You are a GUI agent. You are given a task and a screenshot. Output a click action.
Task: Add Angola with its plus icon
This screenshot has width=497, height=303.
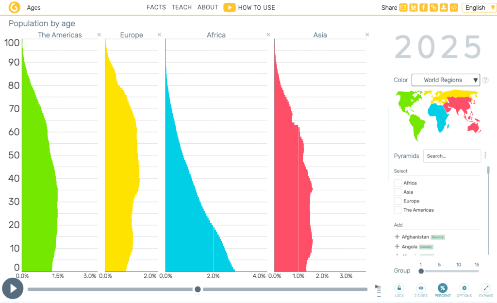click(397, 247)
